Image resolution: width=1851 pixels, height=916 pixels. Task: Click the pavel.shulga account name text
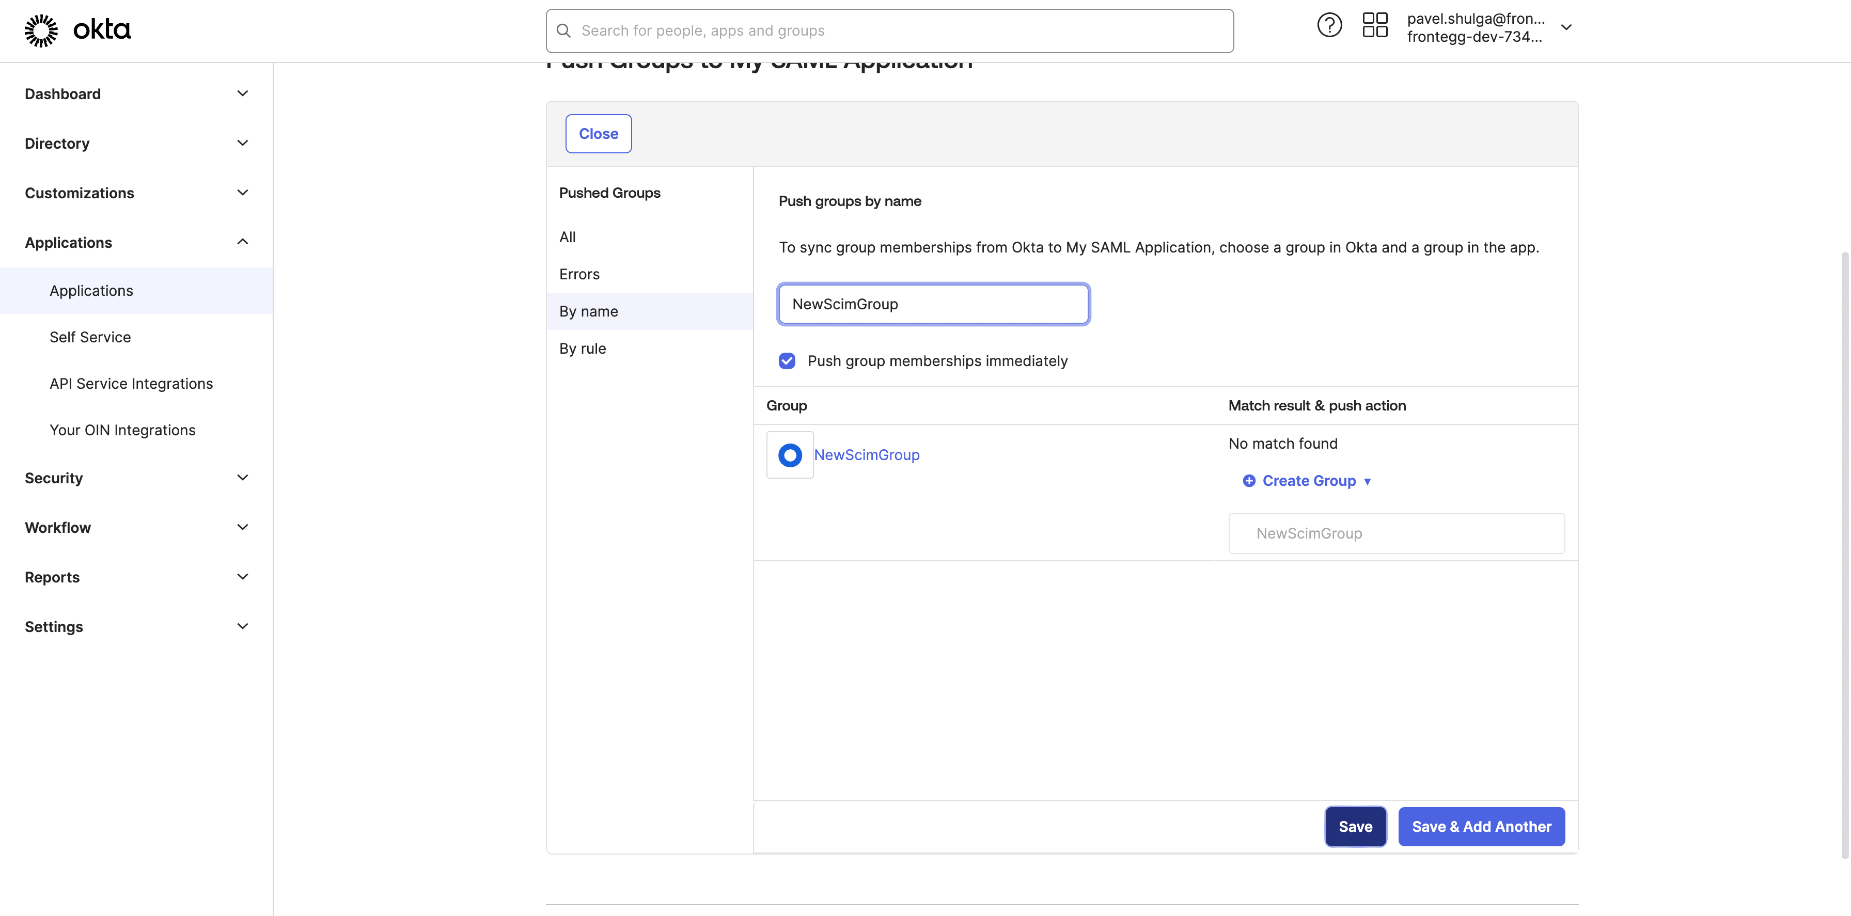[1475, 19]
